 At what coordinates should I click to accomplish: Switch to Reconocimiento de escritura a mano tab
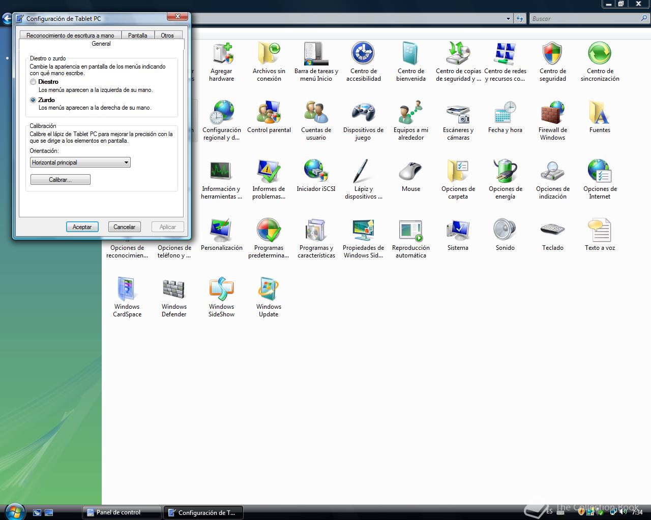click(x=70, y=36)
